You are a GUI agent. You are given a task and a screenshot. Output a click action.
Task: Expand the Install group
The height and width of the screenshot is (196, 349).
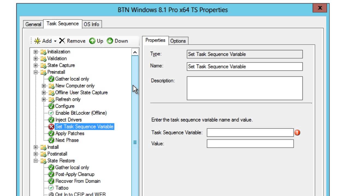(x=36, y=147)
